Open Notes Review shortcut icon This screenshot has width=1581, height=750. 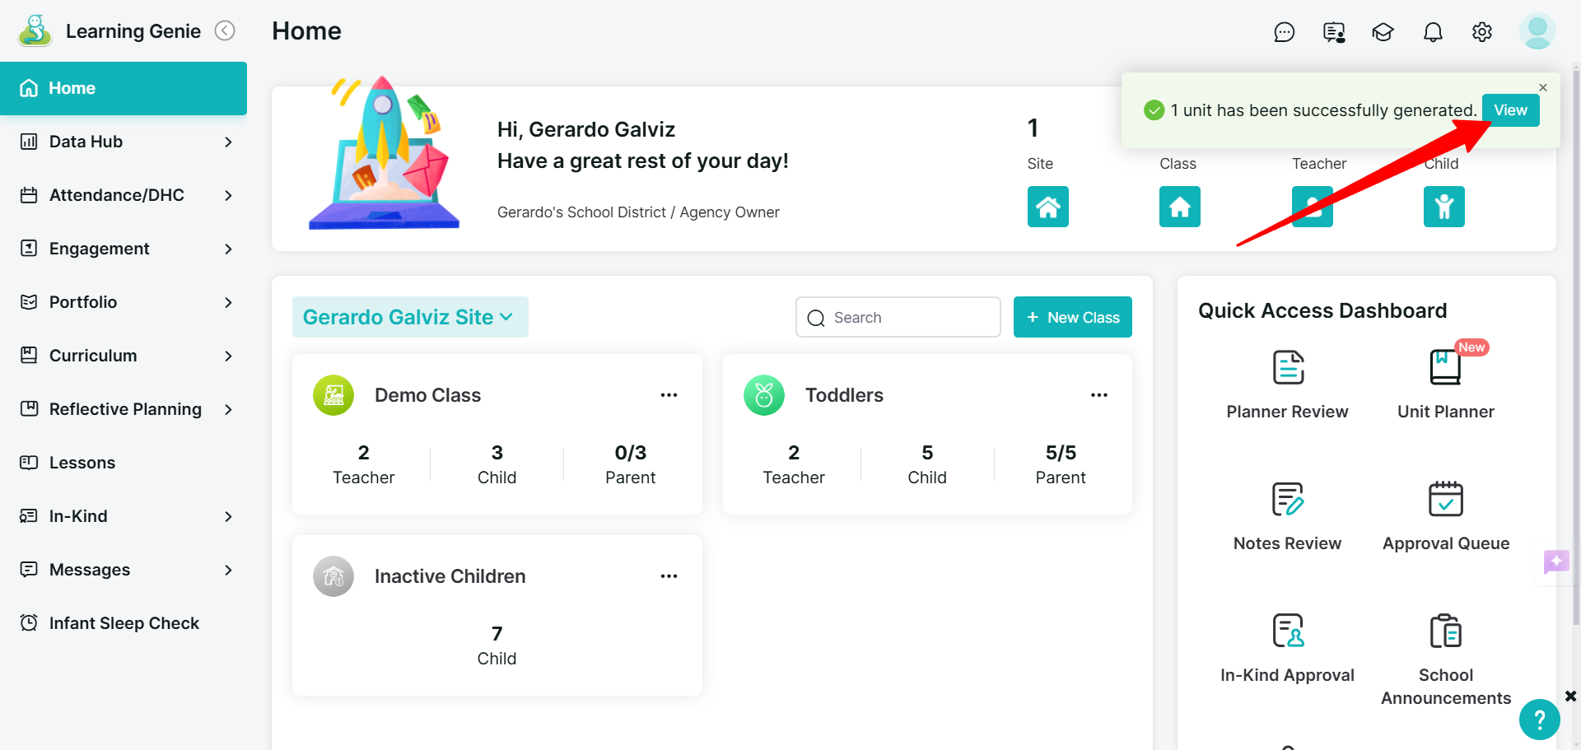1288,499
